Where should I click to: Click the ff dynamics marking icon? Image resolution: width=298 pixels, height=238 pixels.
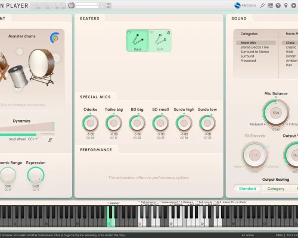[x=50, y=140]
